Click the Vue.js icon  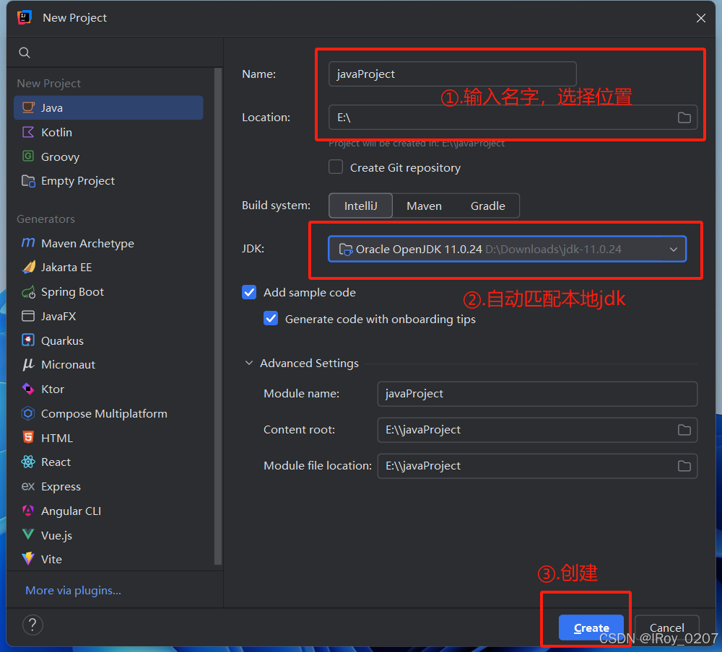(28, 534)
